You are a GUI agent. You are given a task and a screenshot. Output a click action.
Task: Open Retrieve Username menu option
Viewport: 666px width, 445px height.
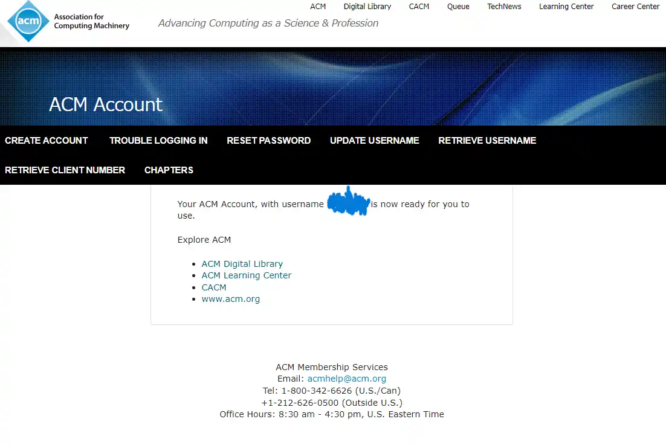point(487,141)
